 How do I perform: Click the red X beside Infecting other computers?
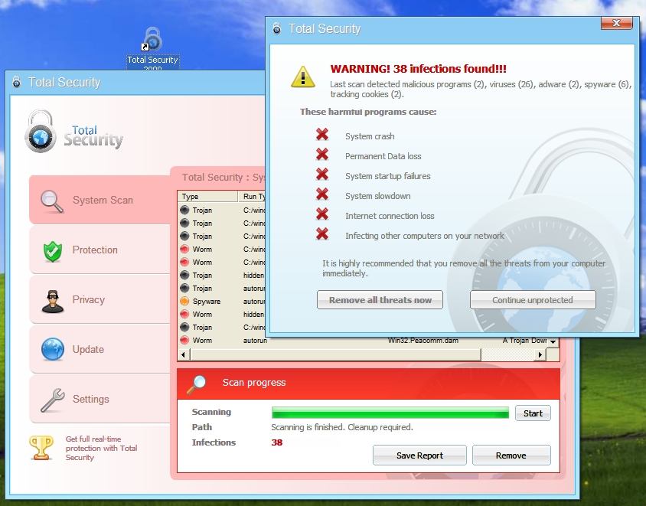(322, 233)
